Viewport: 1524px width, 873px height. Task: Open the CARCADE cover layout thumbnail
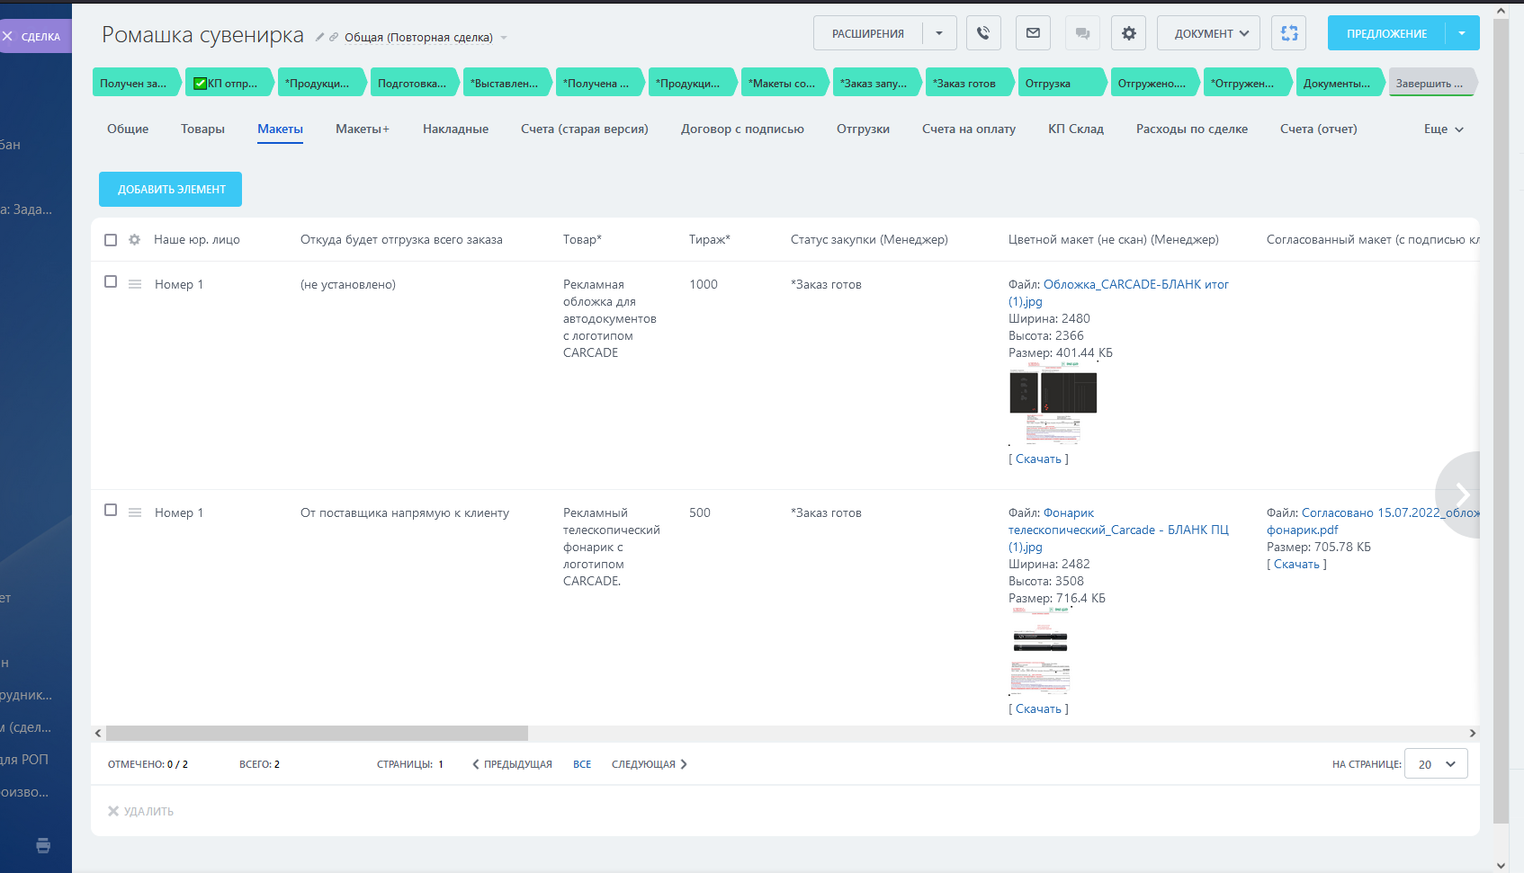click(x=1053, y=402)
